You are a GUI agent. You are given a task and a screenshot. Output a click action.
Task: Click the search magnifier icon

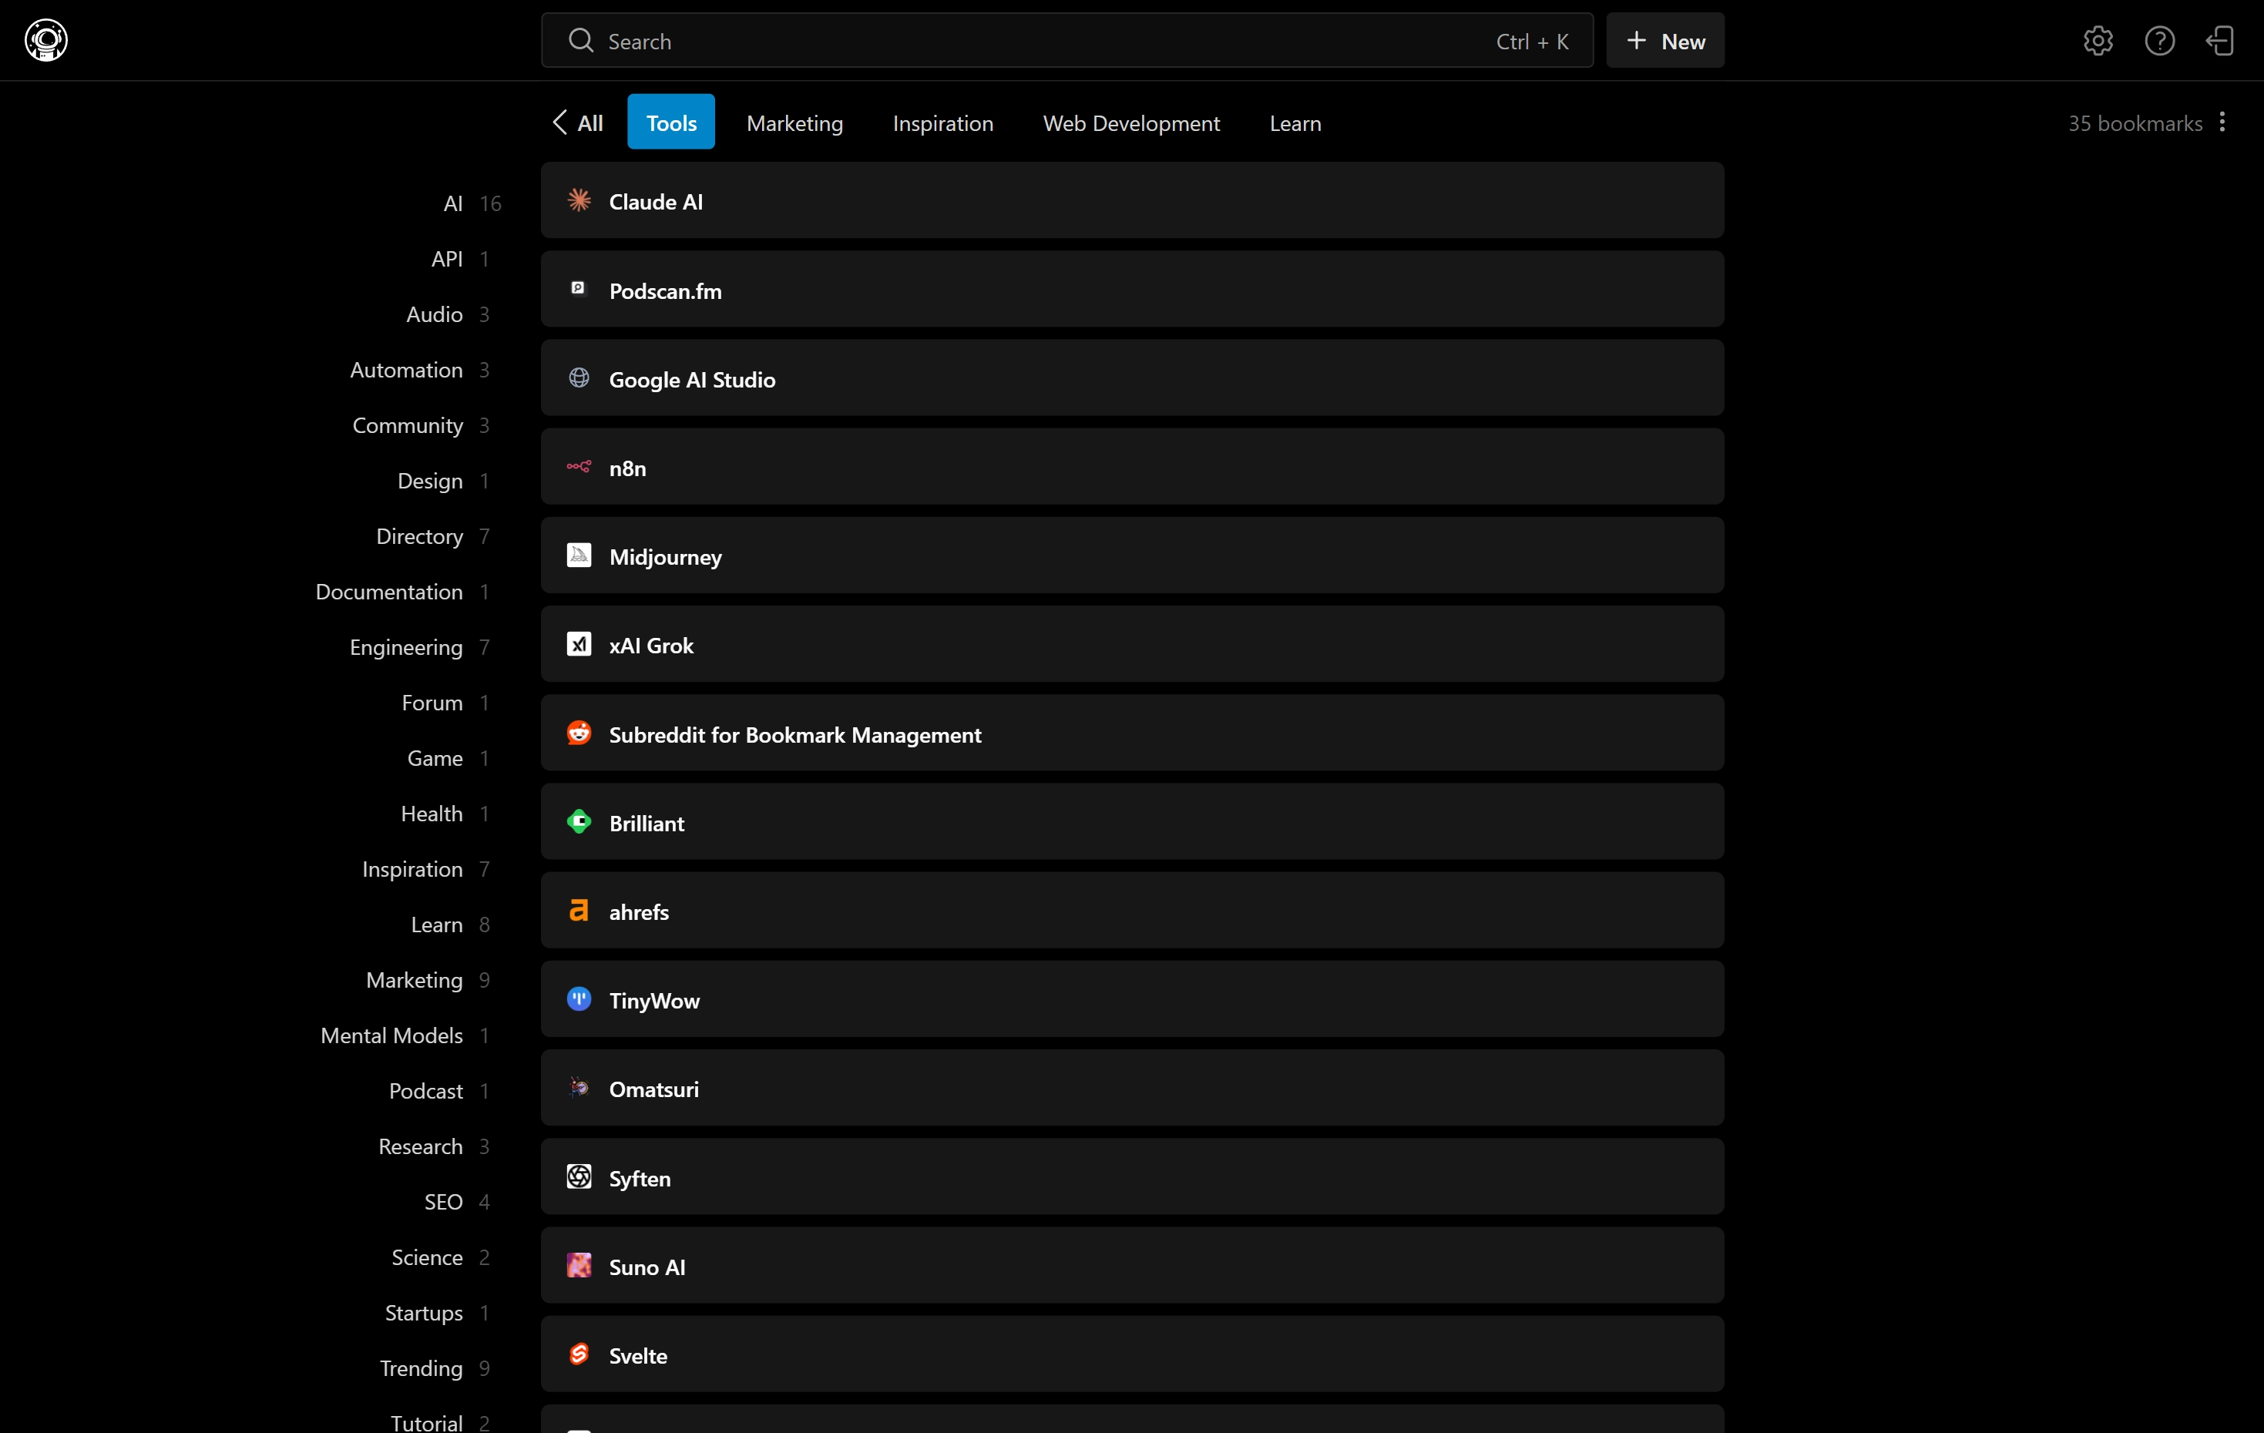[x=581, y=40]
